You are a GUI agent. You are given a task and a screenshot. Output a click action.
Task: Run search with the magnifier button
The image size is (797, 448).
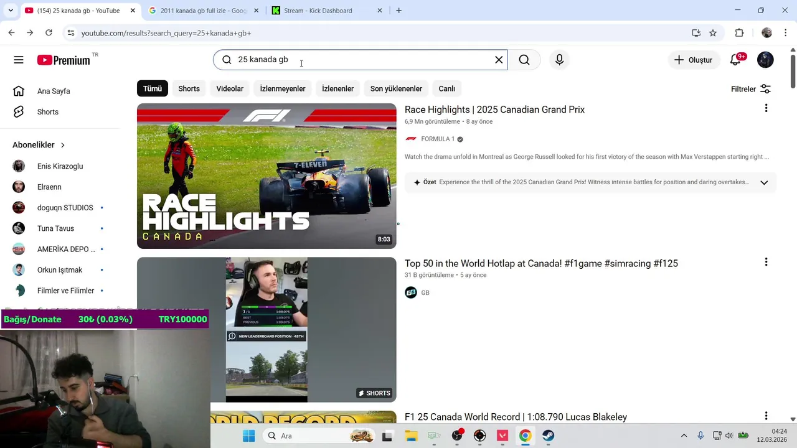click(x=524, y=60)
